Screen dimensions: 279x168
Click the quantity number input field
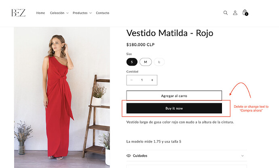(142, 80)
